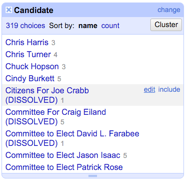Screen dimensions: 187x181
Task: Click the Candidate facet title
Action: click(34, 11)
